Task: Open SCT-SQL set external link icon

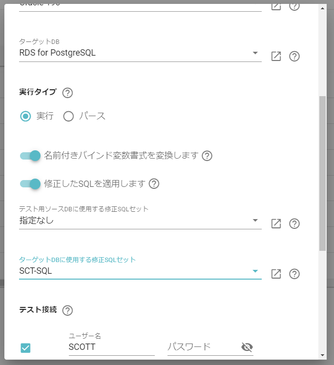Action: [276, 274]
